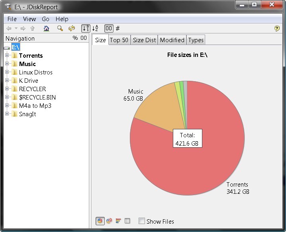This screenshot has height=232, width=286.
Task: Select the Music folder in tree
Action: click(27, 64)
